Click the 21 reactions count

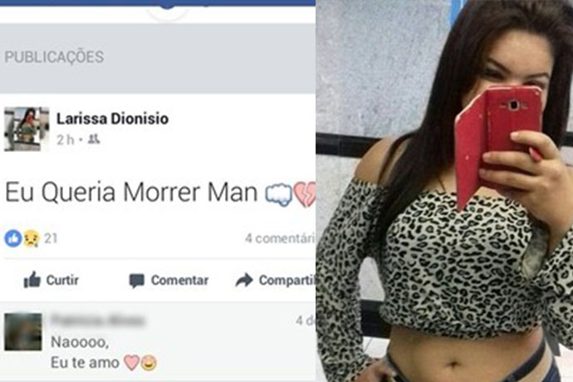(51, 238)
